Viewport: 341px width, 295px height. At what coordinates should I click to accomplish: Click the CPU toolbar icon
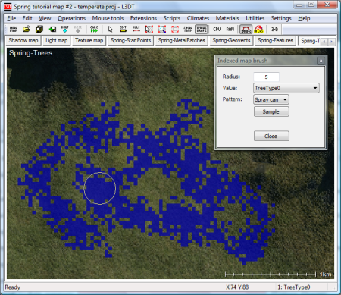click(x=217, y=29)
